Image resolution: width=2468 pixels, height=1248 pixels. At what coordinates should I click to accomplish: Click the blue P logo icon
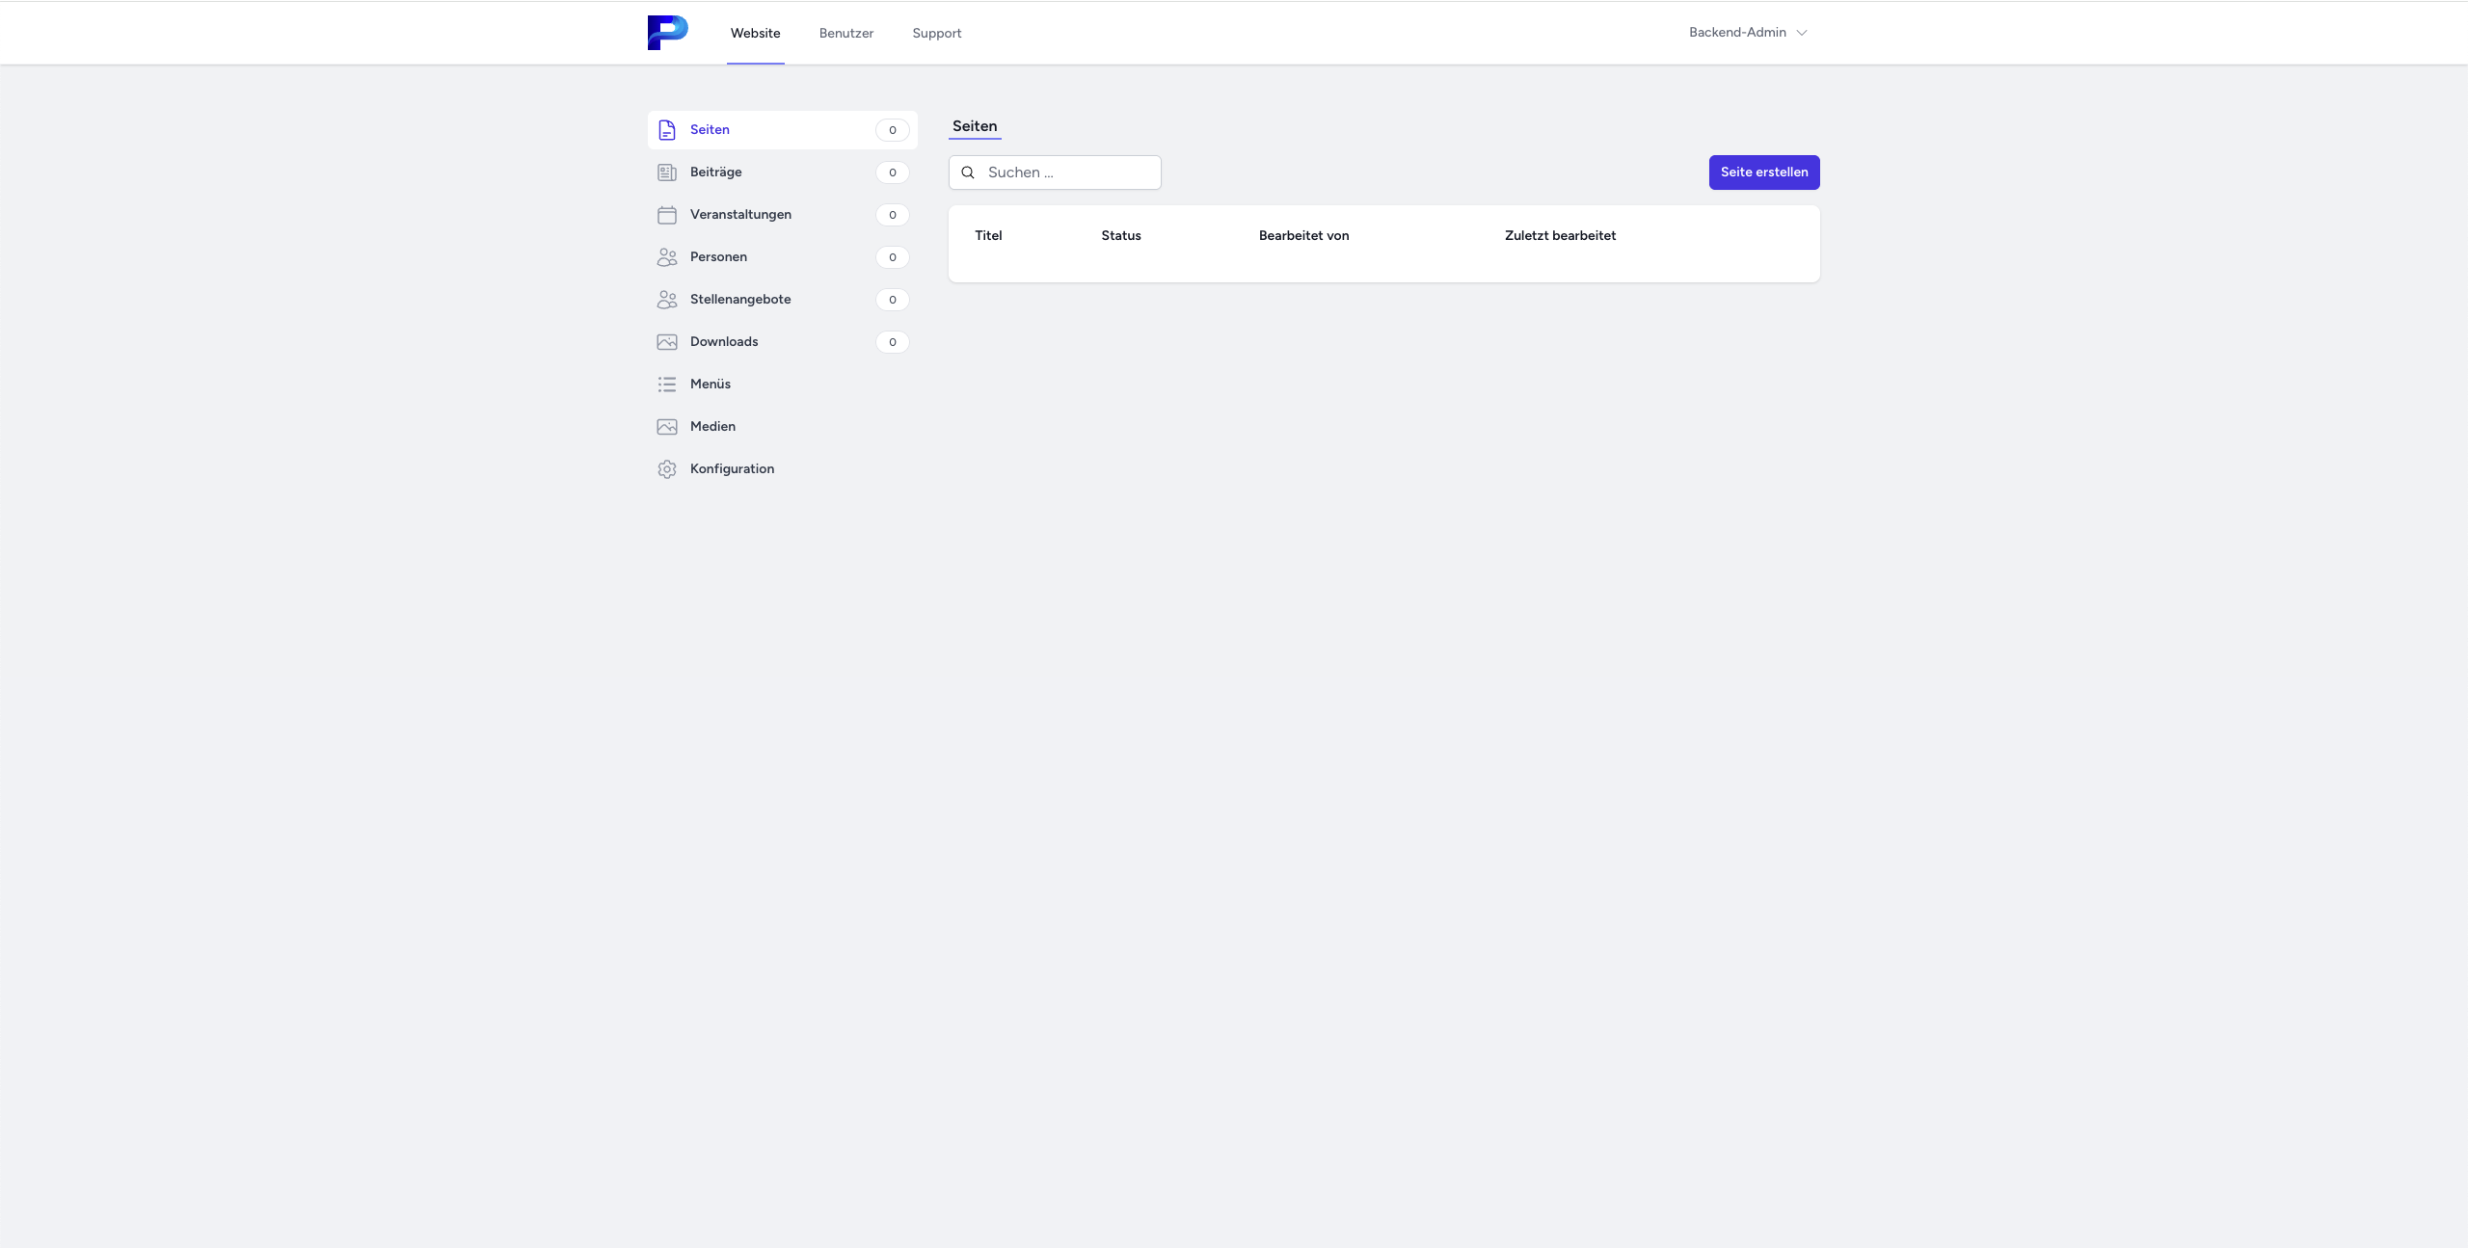click(667, 33)
